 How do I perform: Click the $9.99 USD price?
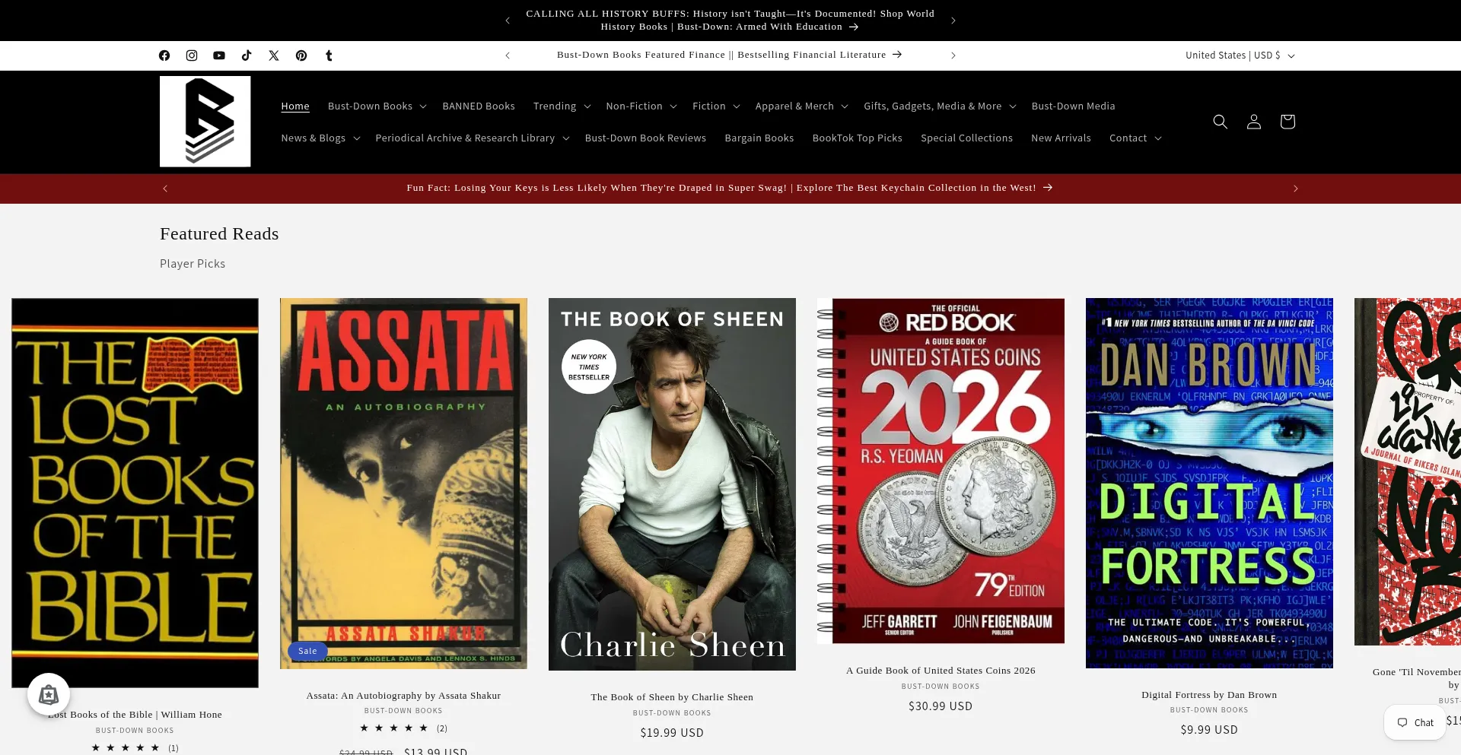pyautogui.click(x=1209, y=730)
